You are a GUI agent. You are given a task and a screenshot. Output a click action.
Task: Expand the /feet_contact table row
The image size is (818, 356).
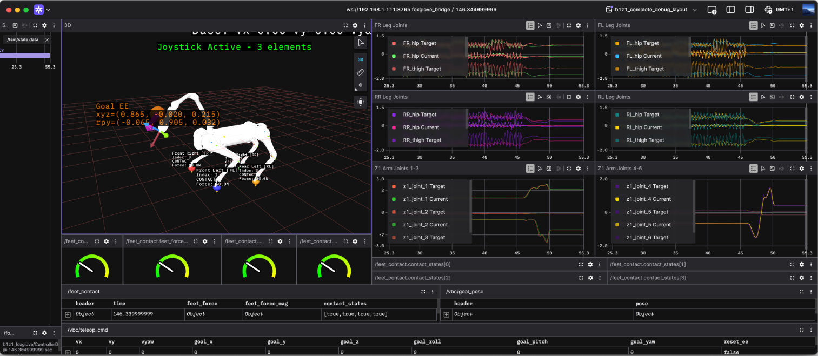point(68,314)
